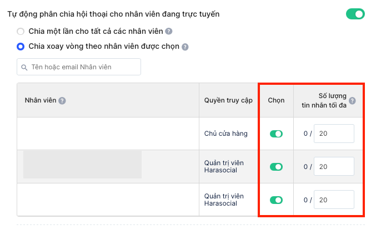Click help icon beside 'Chia một lần' option
The height and width of the screenshot is (230, 376).
pyautogui.click(x=169, y=32)
